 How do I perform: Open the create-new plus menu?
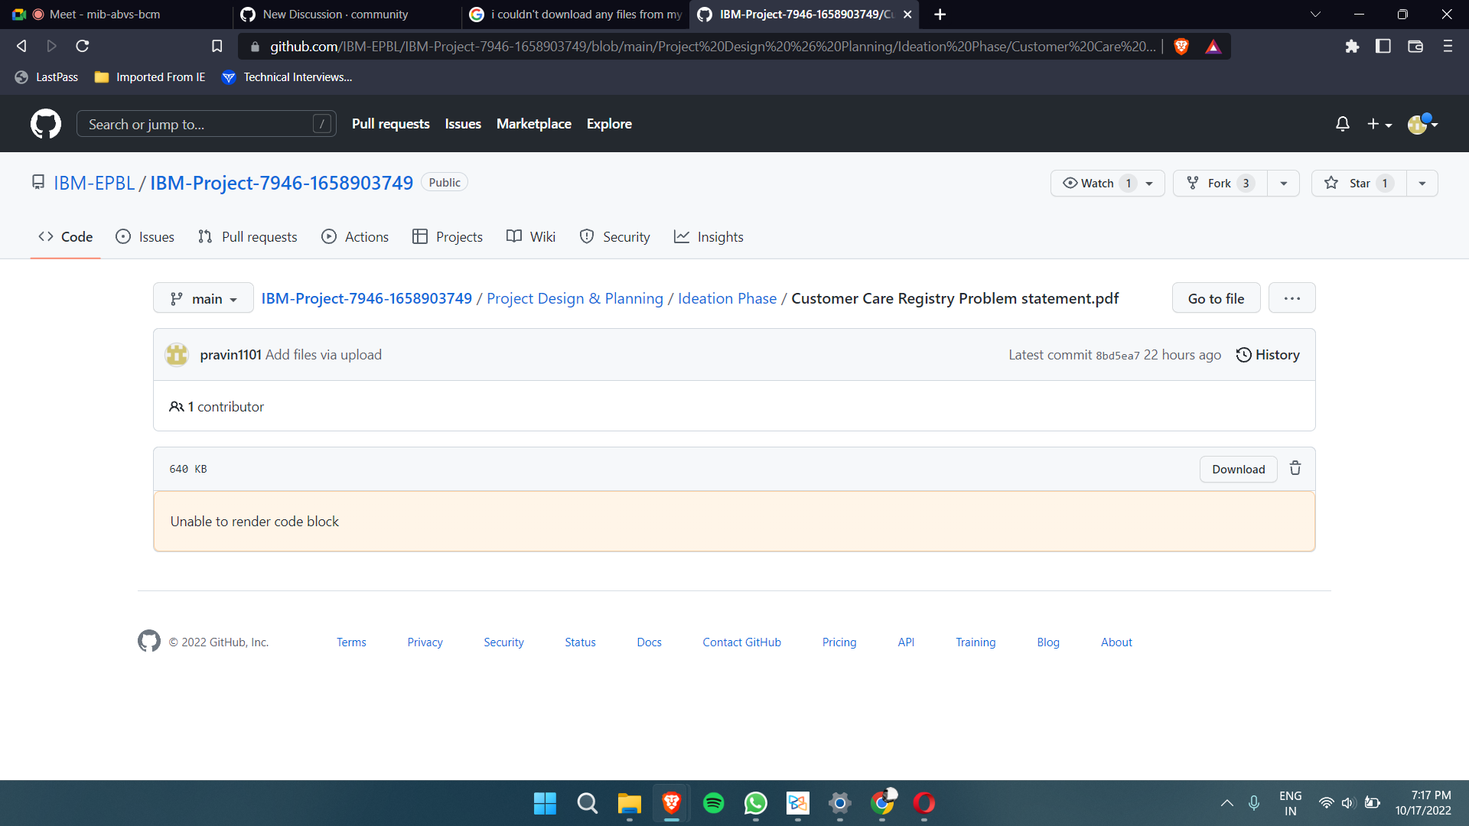[x=1379, y=124]
